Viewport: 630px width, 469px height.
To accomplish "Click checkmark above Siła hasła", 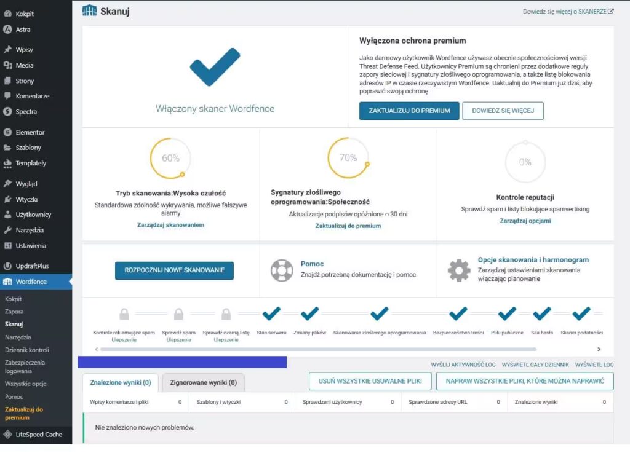I will click(541, 313).
